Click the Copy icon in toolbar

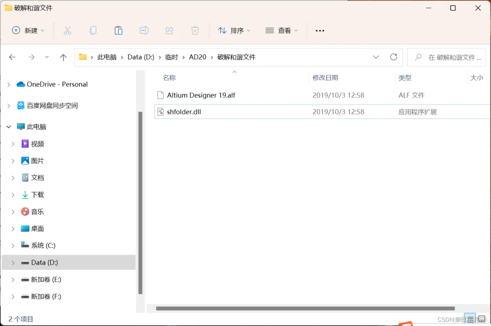pos(93,30)
